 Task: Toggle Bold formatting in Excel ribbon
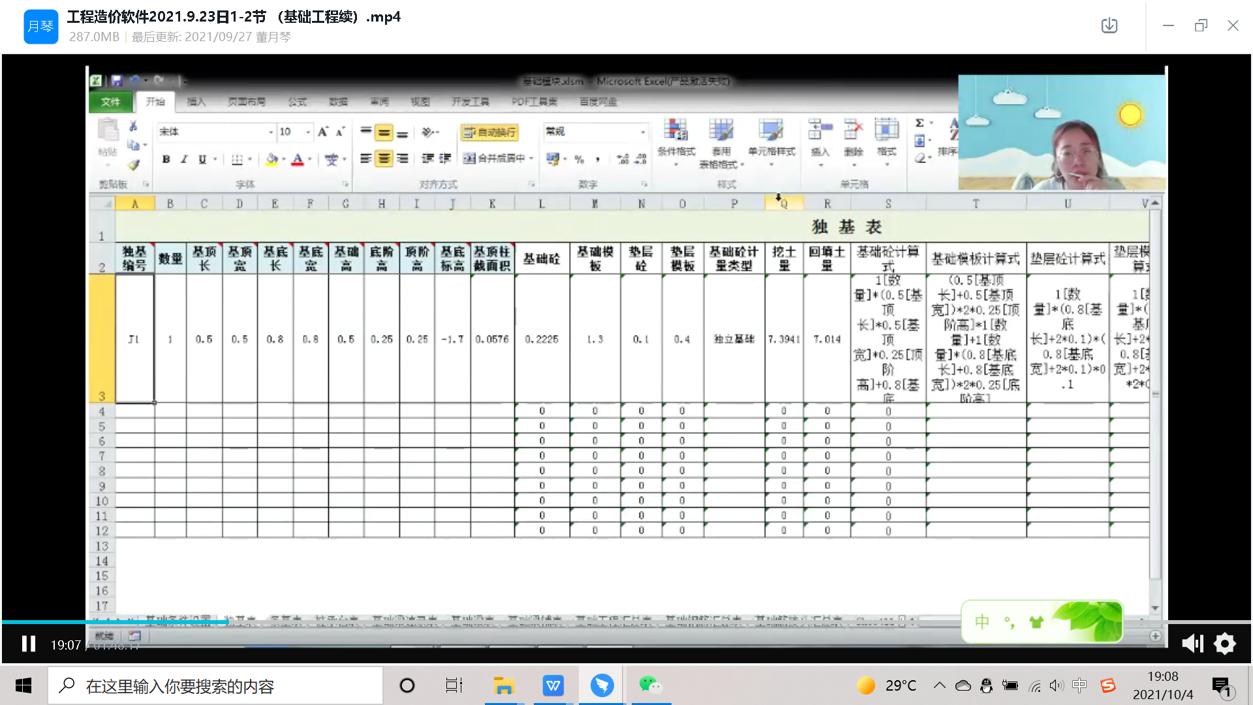[x=166, y=159]
